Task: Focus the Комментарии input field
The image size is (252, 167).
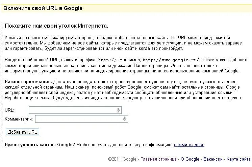Action: click(81, 119)
